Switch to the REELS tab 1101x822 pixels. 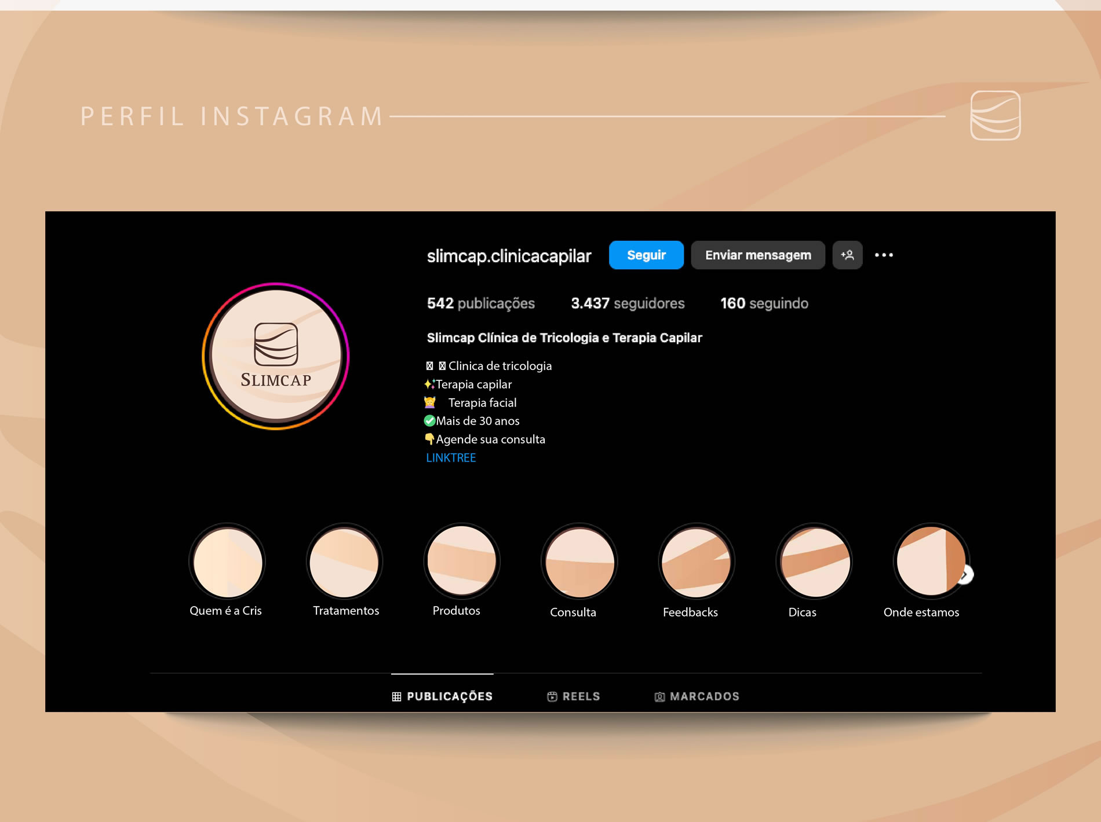(574, 696)
